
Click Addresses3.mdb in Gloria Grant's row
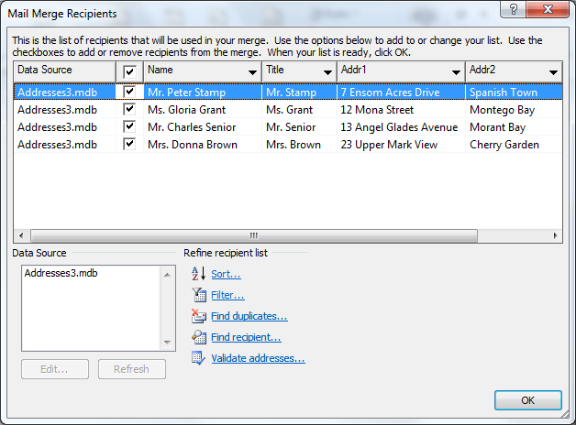click(x=57, y=110)
